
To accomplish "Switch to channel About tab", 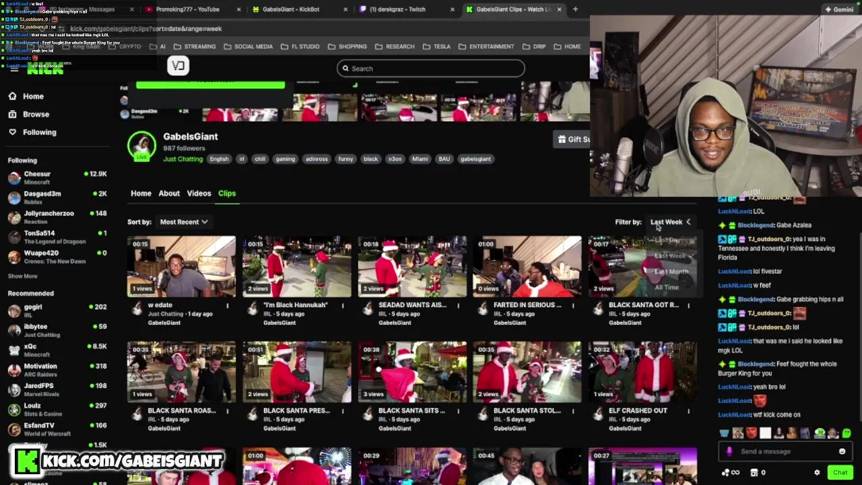I will [169, 193].
